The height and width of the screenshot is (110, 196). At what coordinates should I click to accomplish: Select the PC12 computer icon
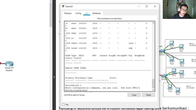[x=174, y=71]
